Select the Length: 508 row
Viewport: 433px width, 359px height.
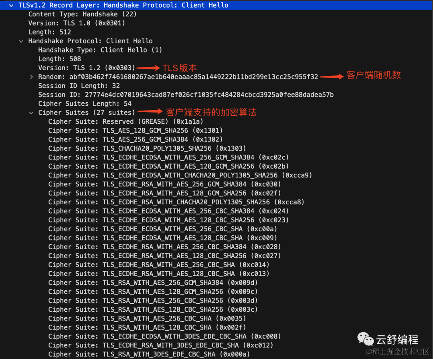(59, 59)
